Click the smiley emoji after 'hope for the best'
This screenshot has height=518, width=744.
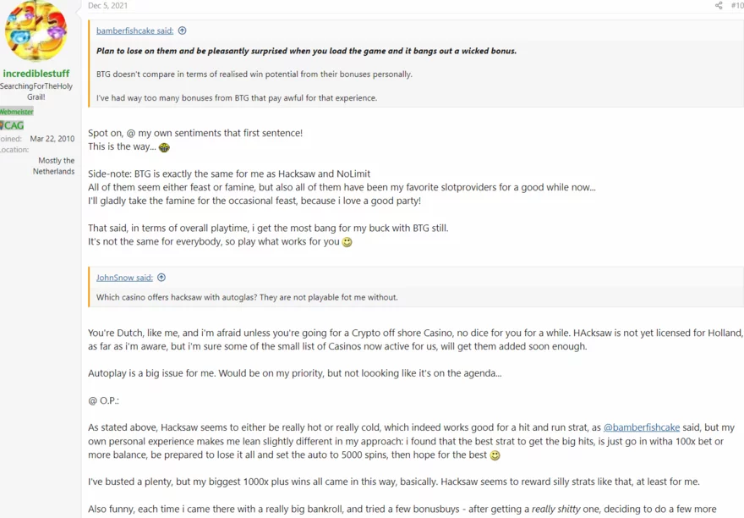(495, 455)
